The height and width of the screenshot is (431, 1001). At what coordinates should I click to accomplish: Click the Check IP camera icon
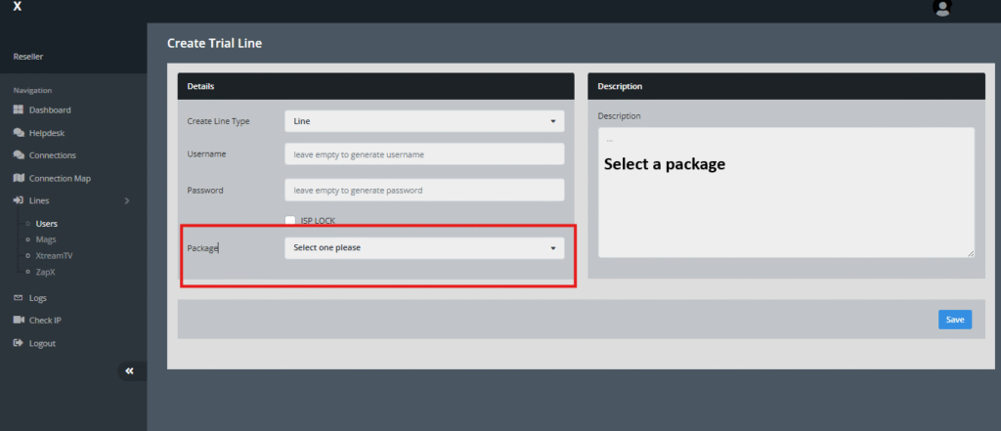click(19, 321)
